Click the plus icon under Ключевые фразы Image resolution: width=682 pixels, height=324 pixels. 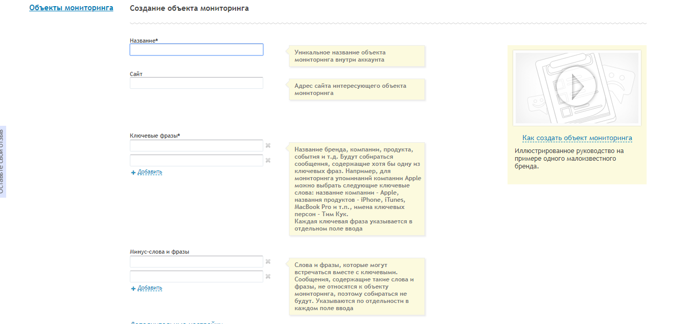[x=133, y=173]
